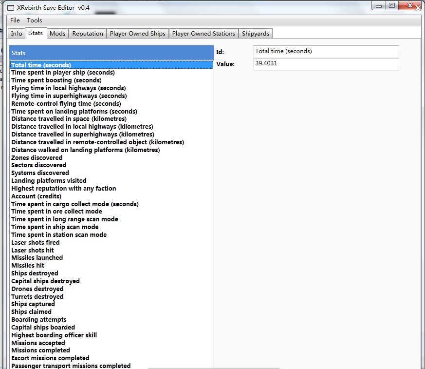This screenshot has width=425, height=369.
Task: Open the Player Owned Ships tab
Action: (137, 33)
